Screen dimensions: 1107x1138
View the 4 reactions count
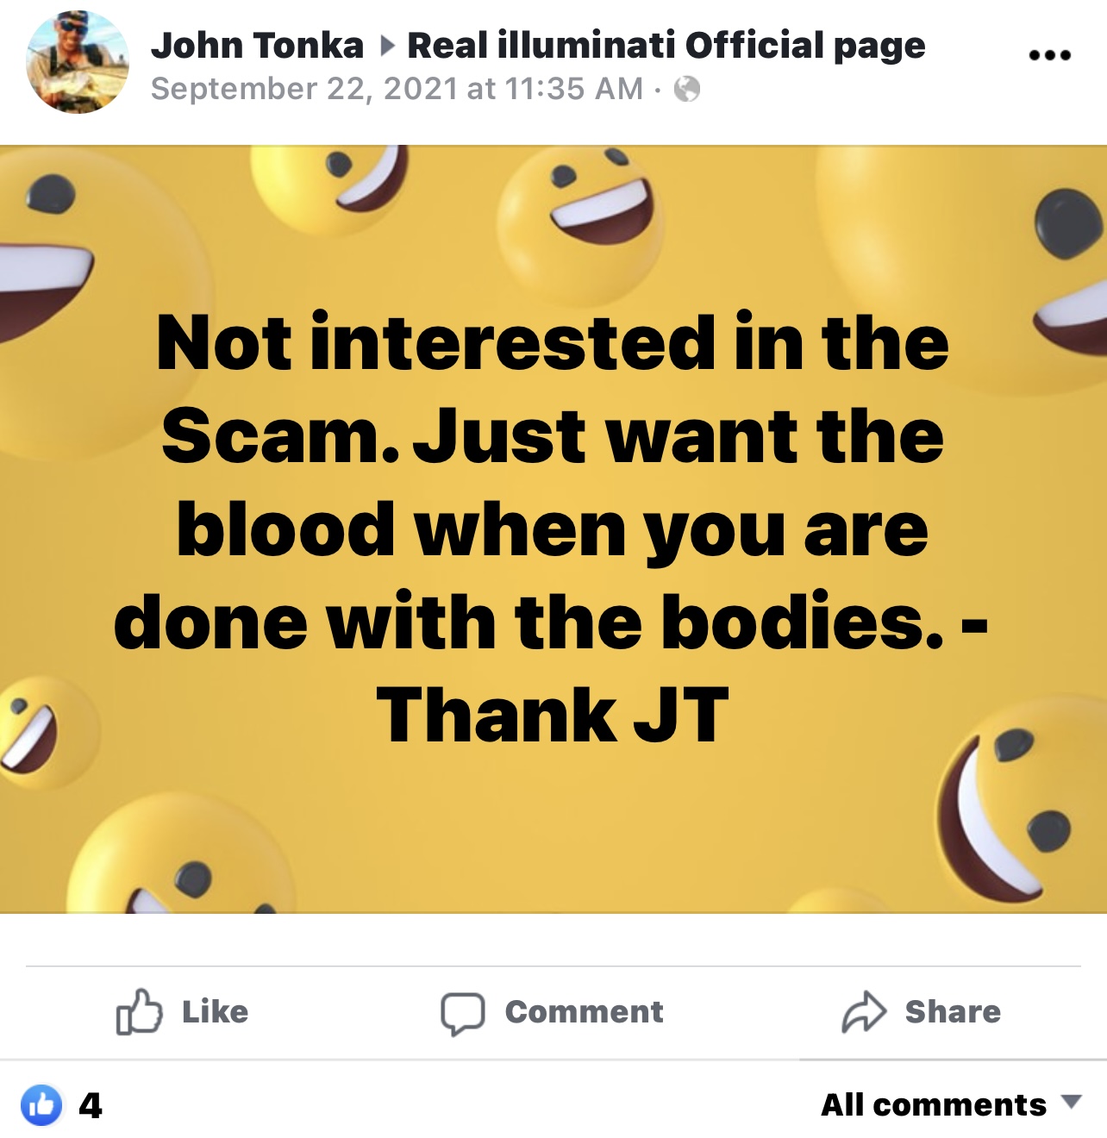(x=91, y=1105)
